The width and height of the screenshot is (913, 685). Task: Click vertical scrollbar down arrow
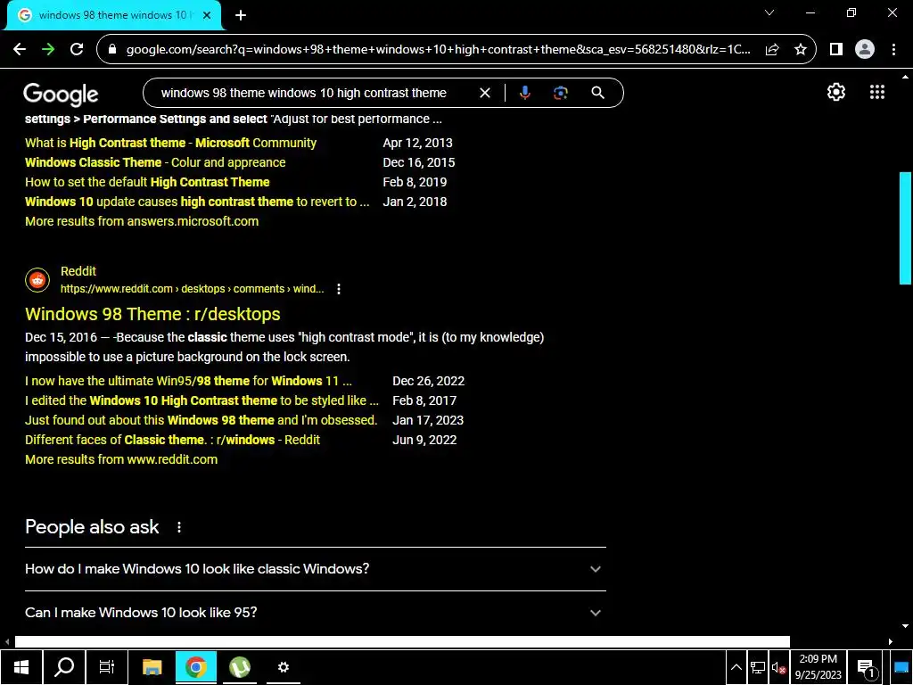coord(905,626)
